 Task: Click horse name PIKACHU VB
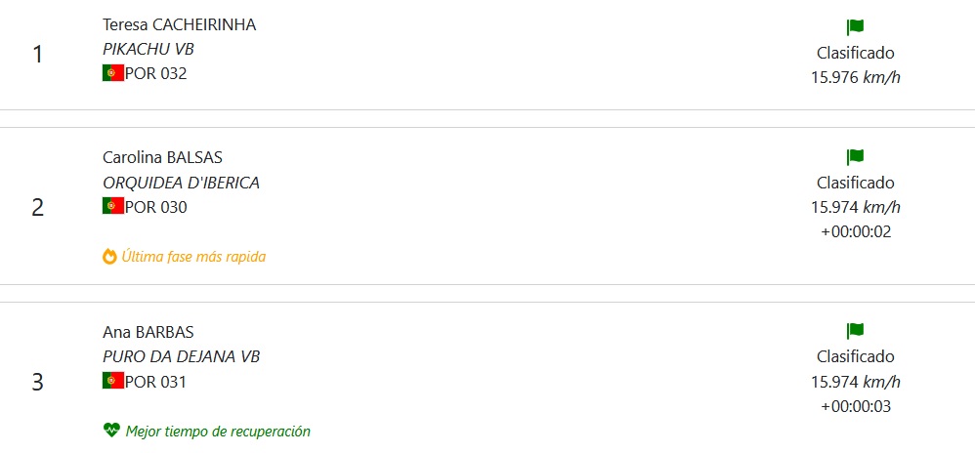click(x=148, y=49)
